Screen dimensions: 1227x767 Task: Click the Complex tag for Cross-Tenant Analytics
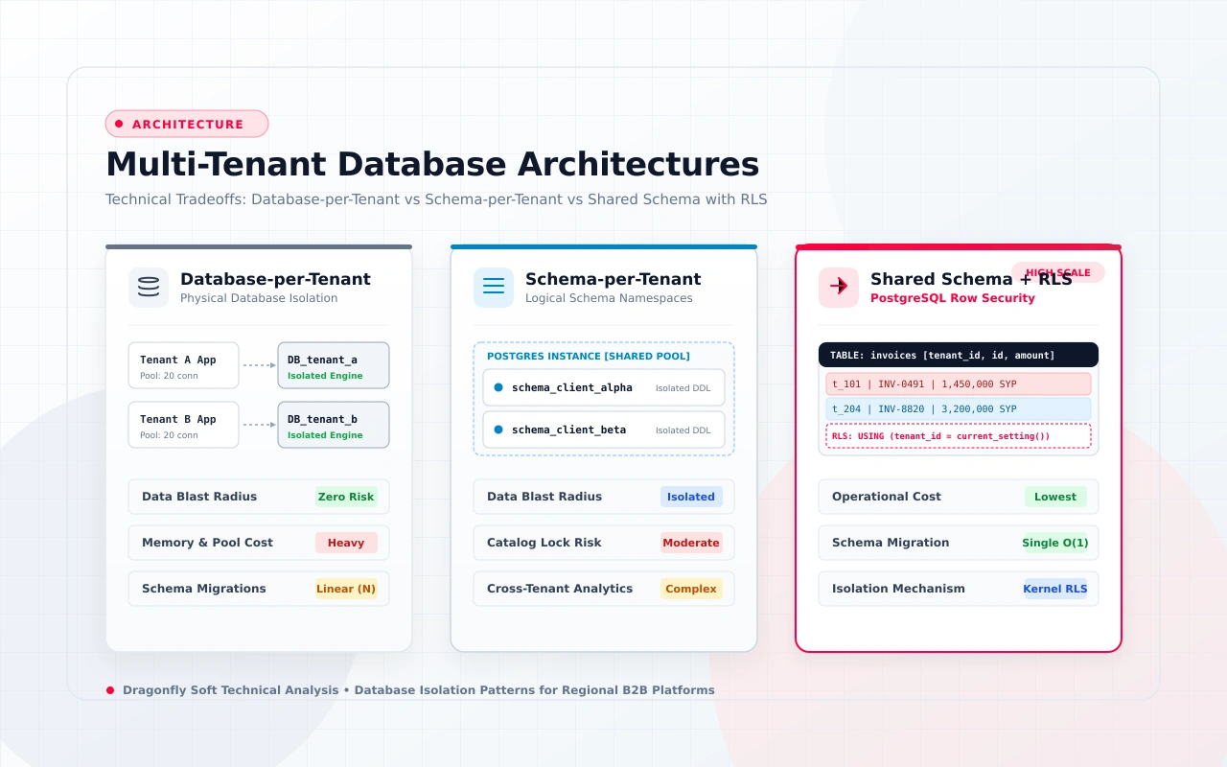pyautogui.click(x=691, y=589)
